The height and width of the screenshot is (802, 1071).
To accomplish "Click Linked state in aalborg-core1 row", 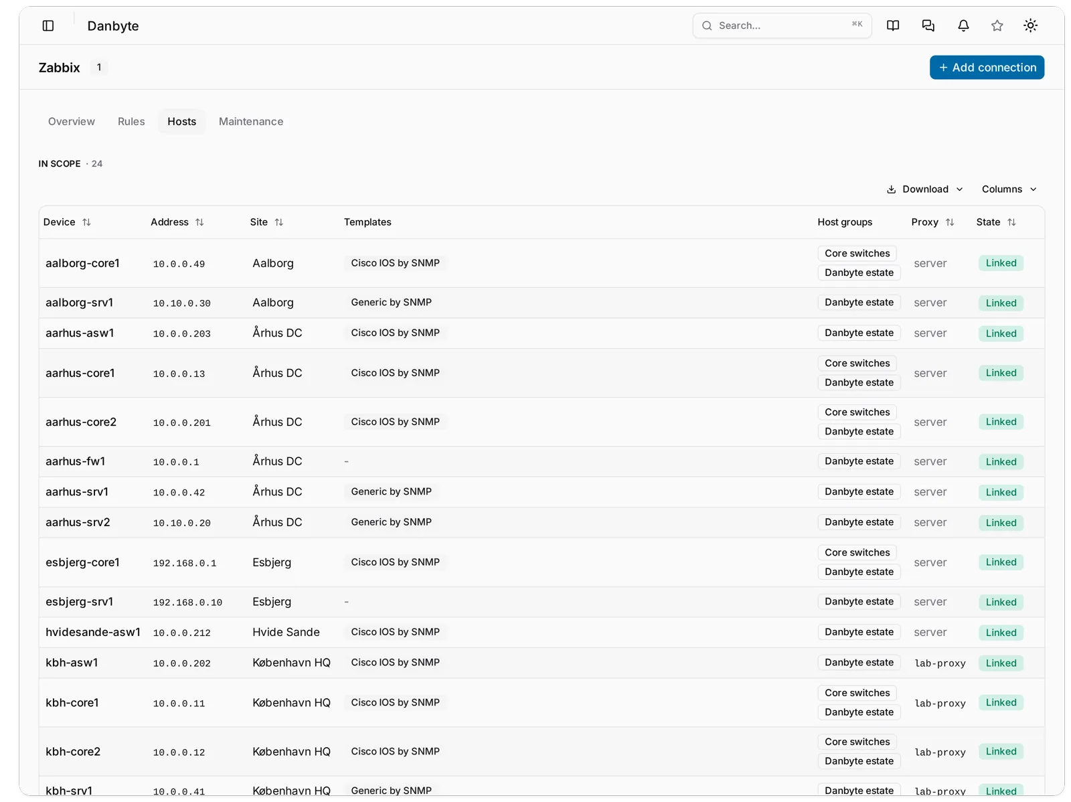I will coord(1001,263).
